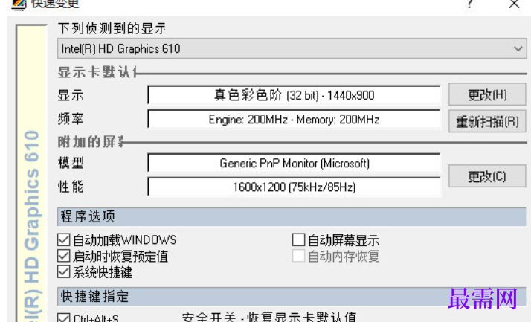Click the 安全开关 恢复显示卡默认值 text

[269, 318]
